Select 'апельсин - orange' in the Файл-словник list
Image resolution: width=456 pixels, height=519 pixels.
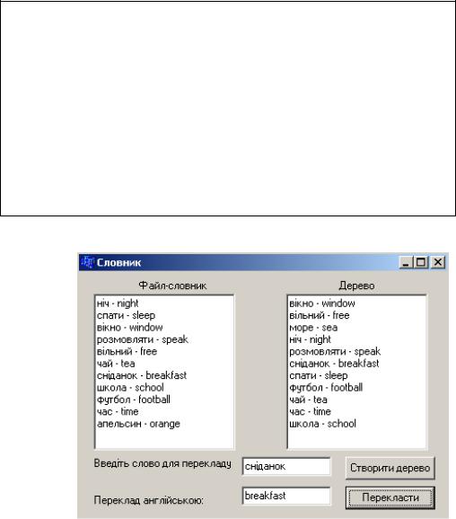click(x=138, y=424)
